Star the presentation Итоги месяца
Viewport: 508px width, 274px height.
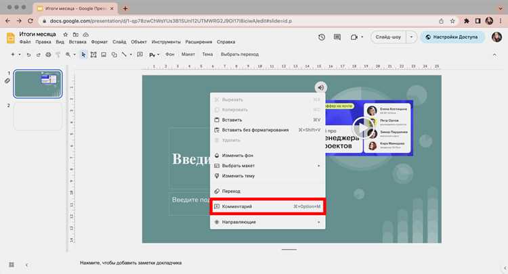point(66,35)
